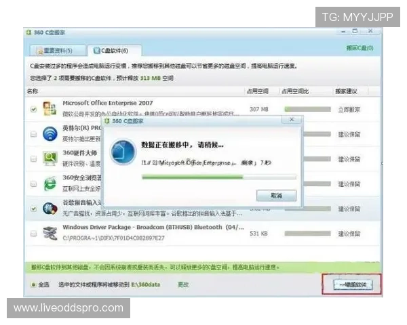This screenshot has height=325, width=407.
Task: Sort by the 搬家建议 column header
Action: (x=346, y=91)
